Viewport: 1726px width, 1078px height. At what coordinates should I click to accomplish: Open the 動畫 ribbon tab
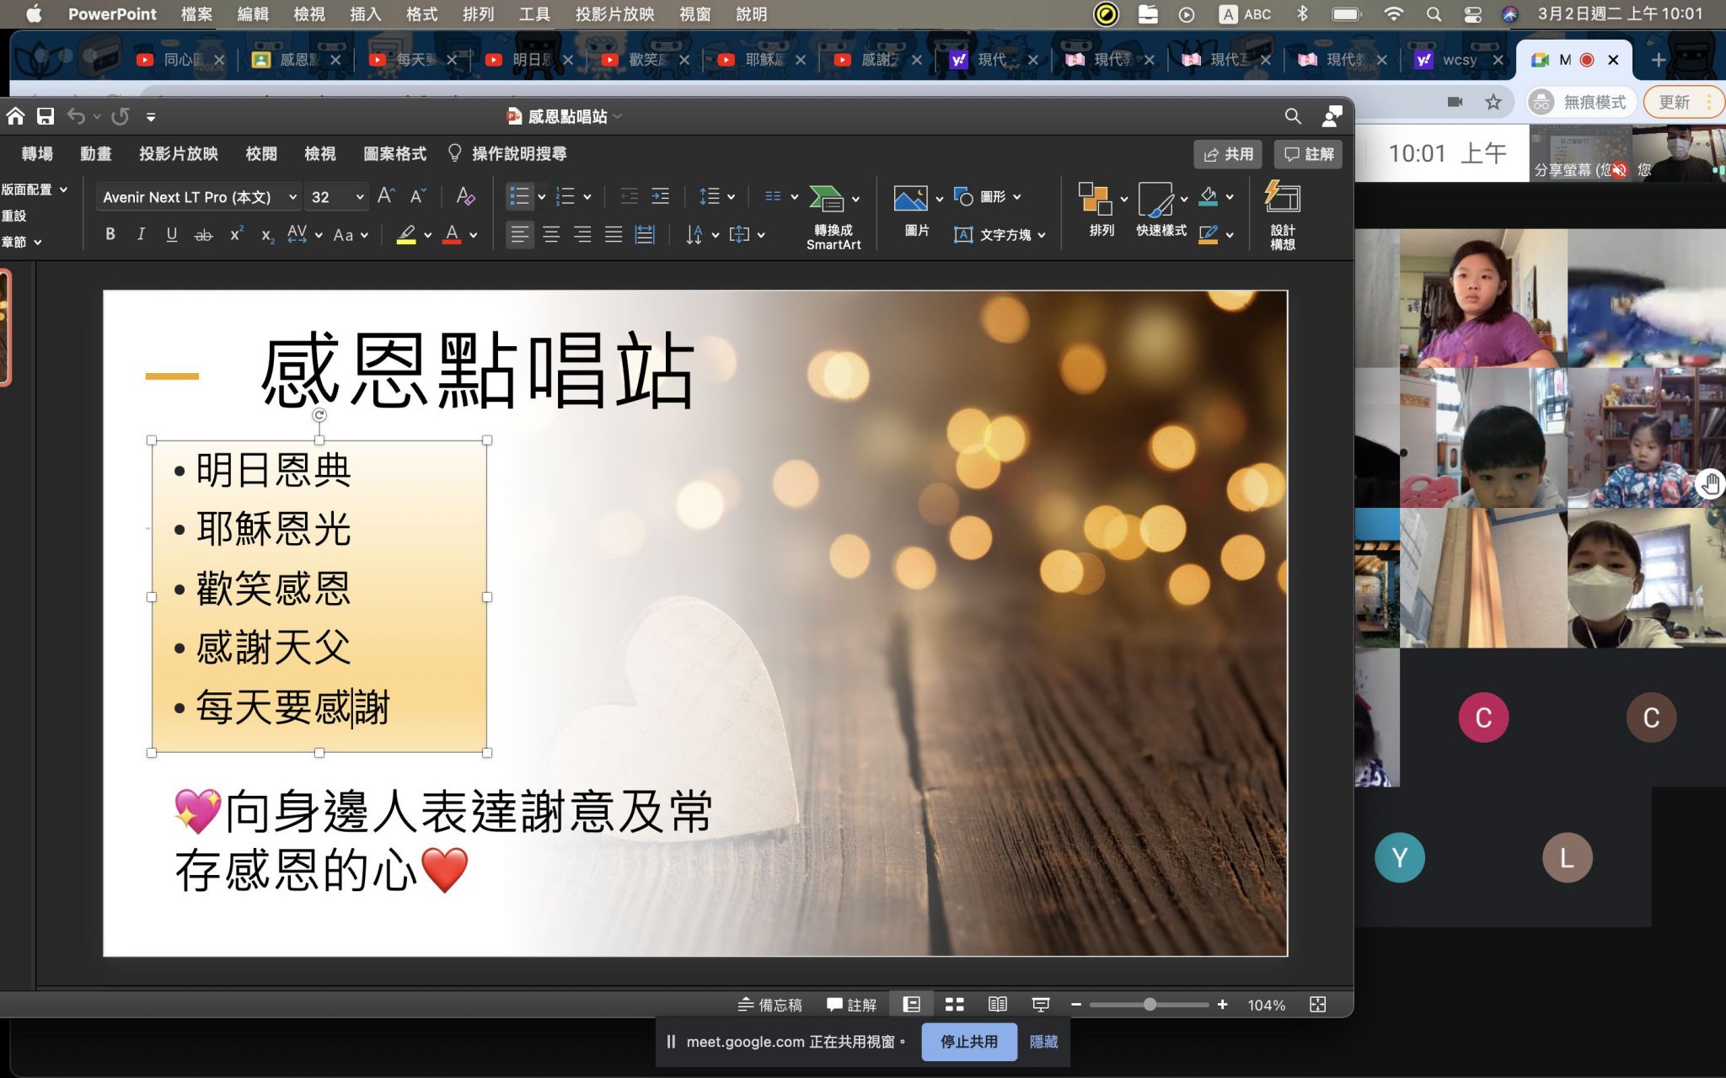coord(95,153)
